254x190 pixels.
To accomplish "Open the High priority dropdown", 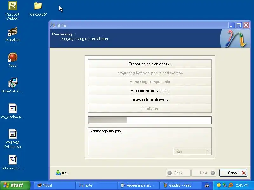I will click(x=192, y=151).
